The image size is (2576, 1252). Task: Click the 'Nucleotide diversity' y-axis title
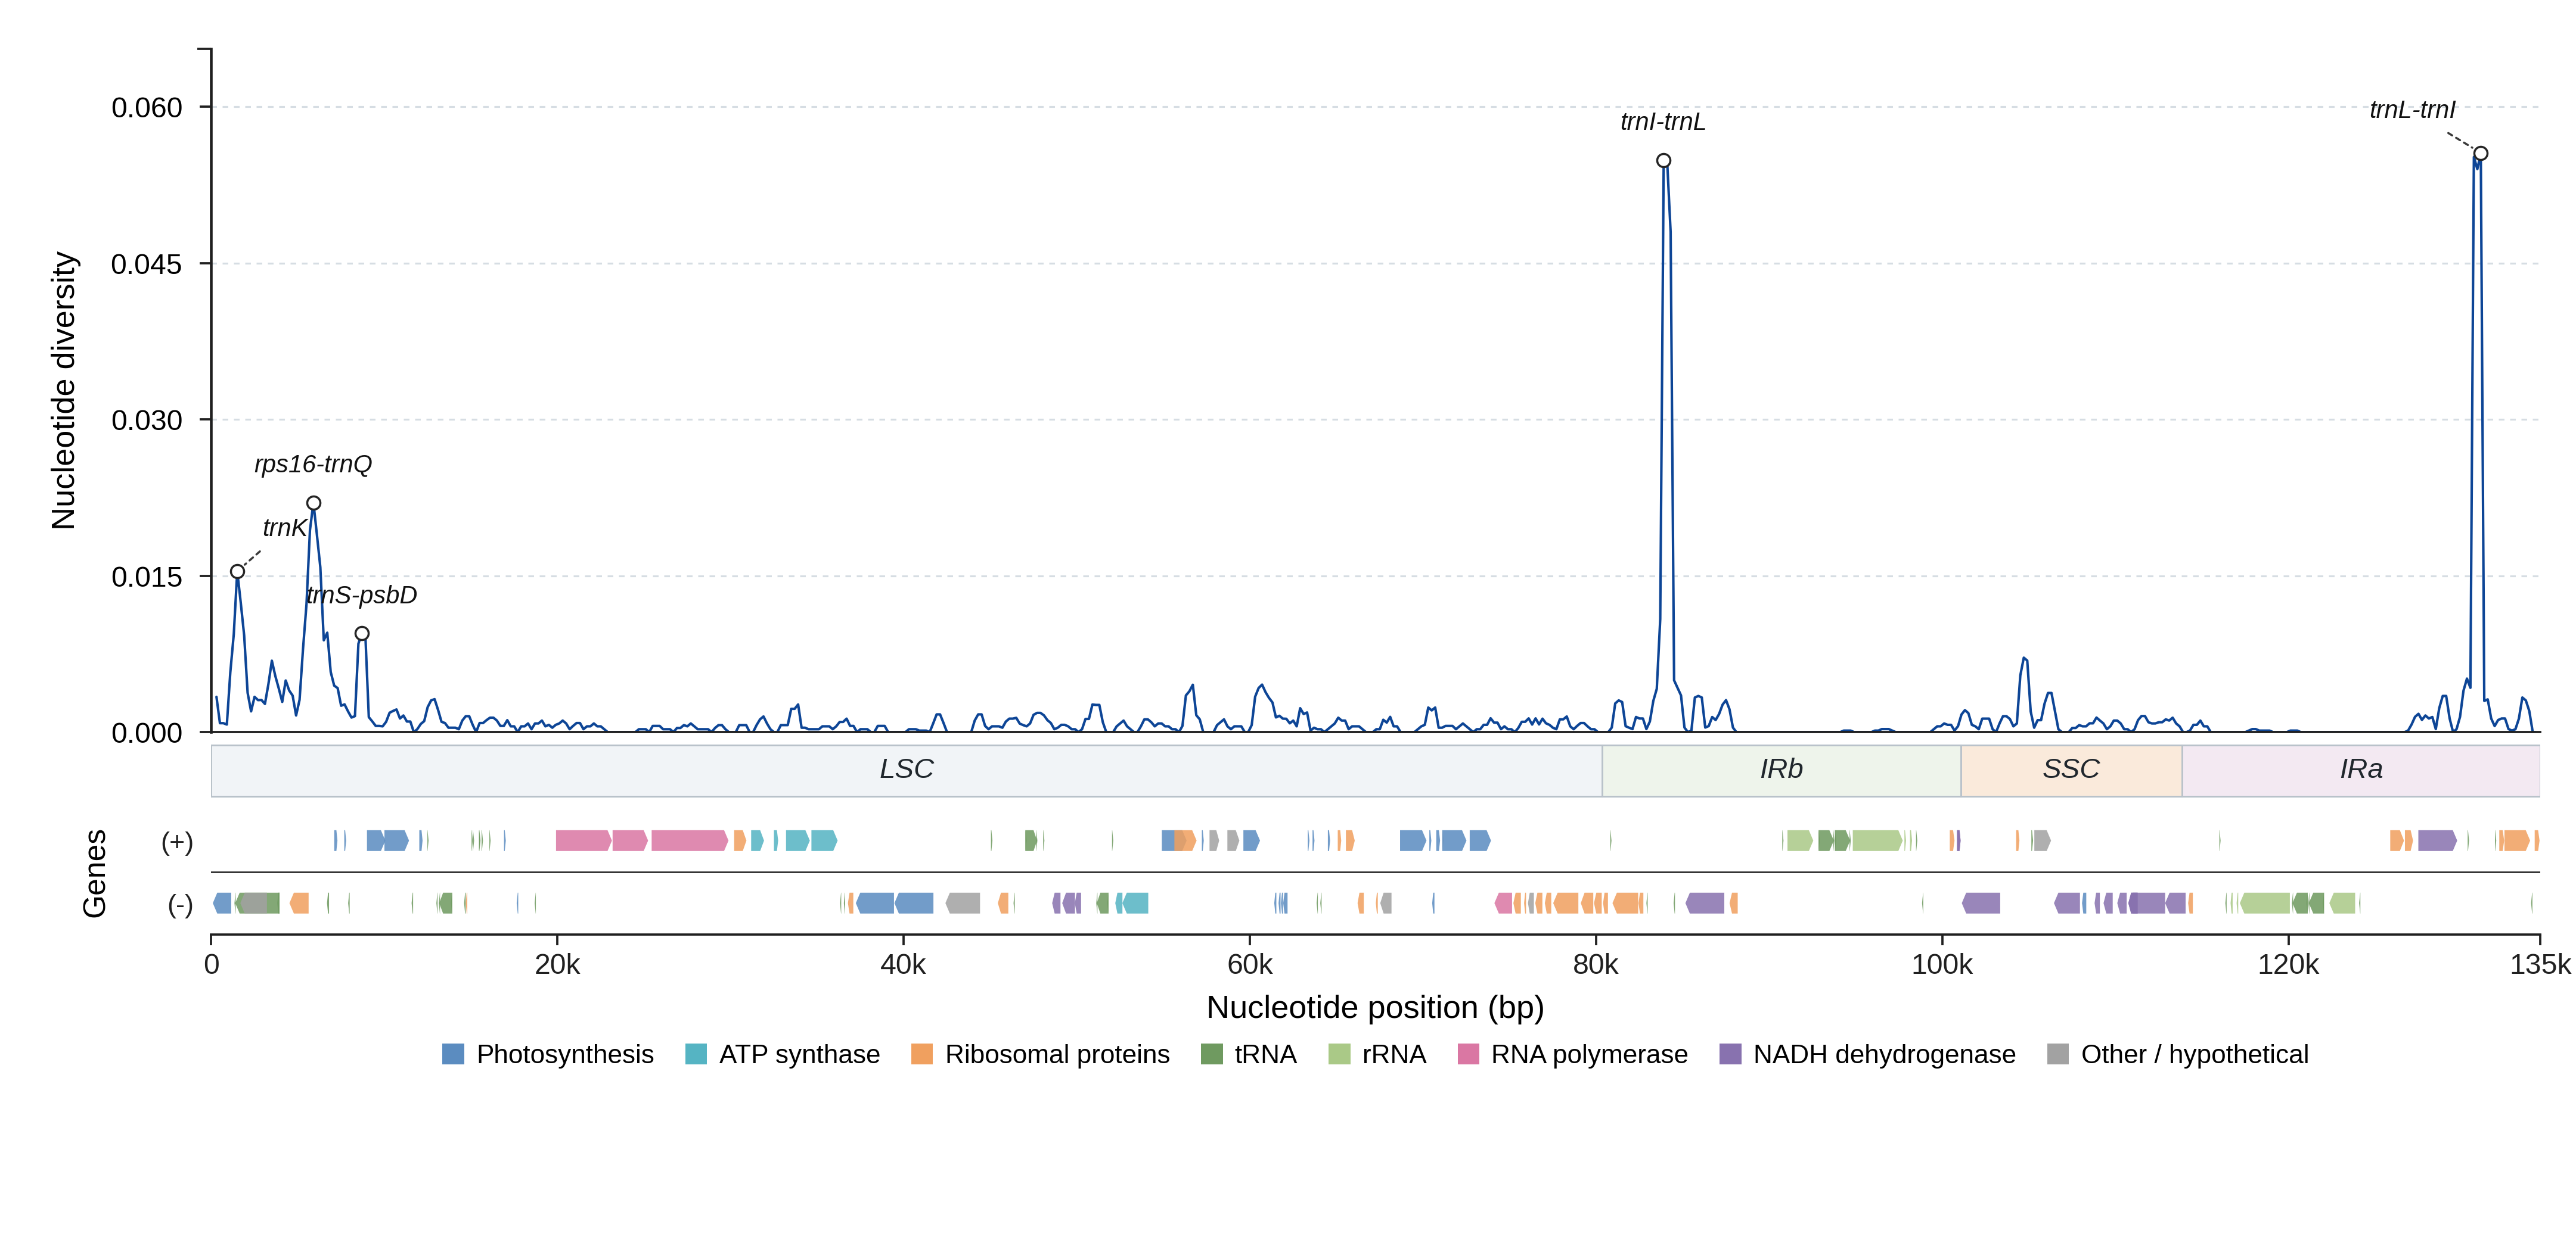pyautogui.click(x=64, y=391)
